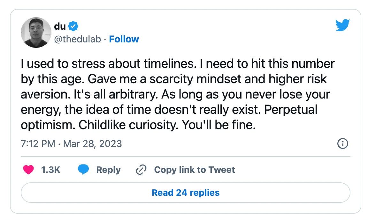
Task: Click the Twitter bird logo
Action: pos(342,26)
